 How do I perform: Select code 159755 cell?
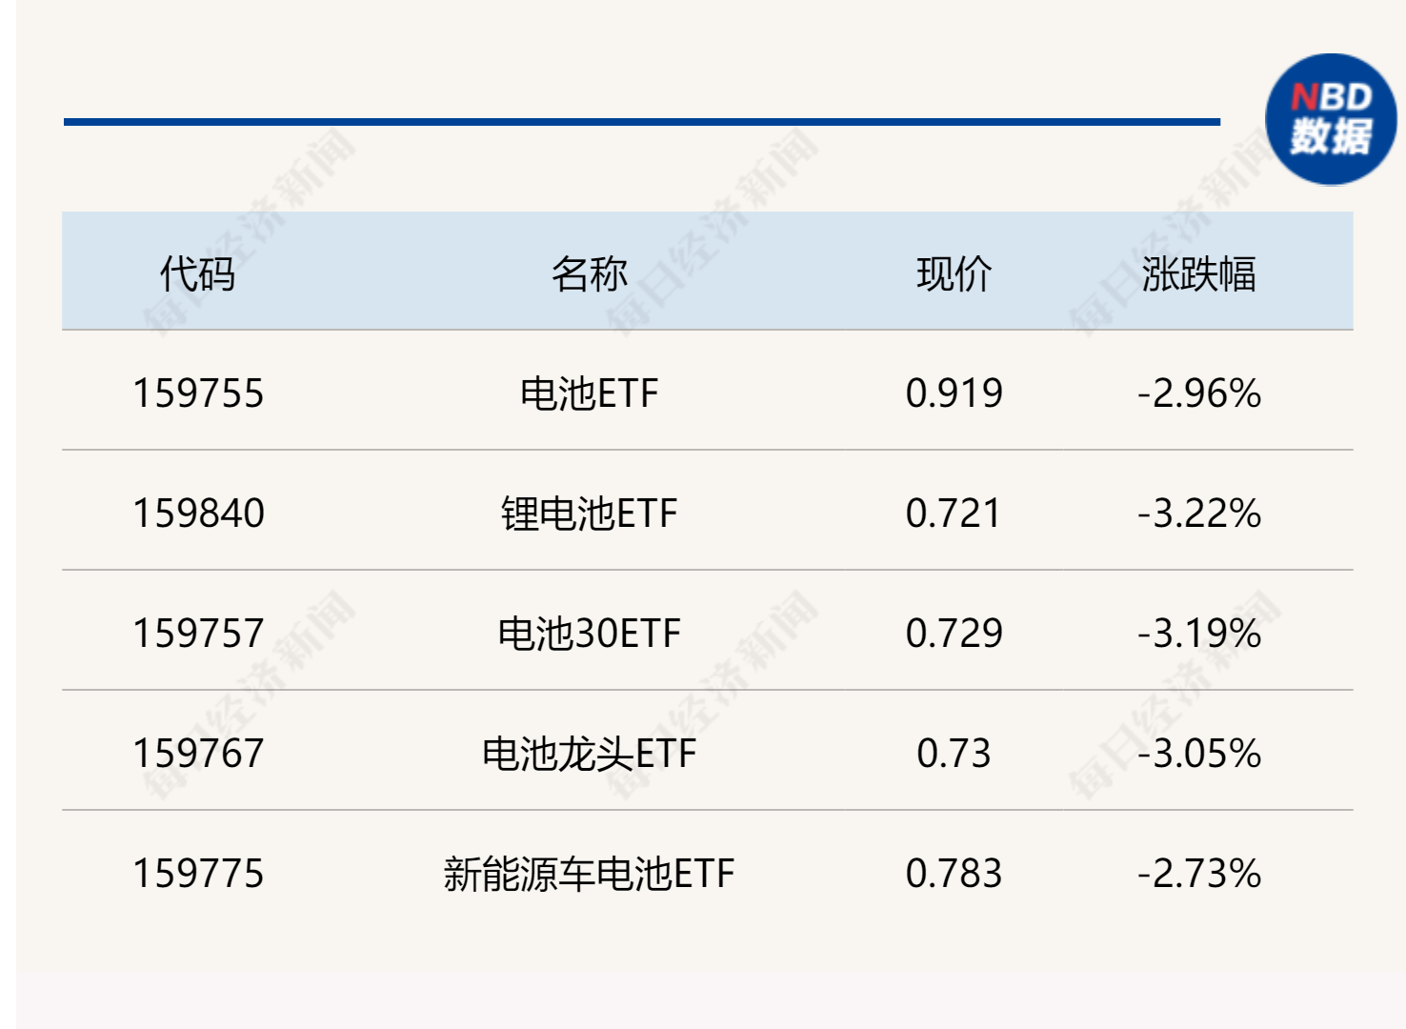tap(198, 393)
